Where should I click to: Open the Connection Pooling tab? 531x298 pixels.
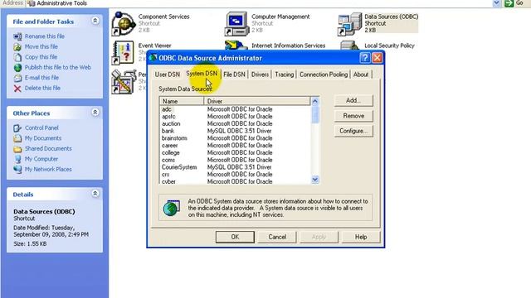pos(324,74)
